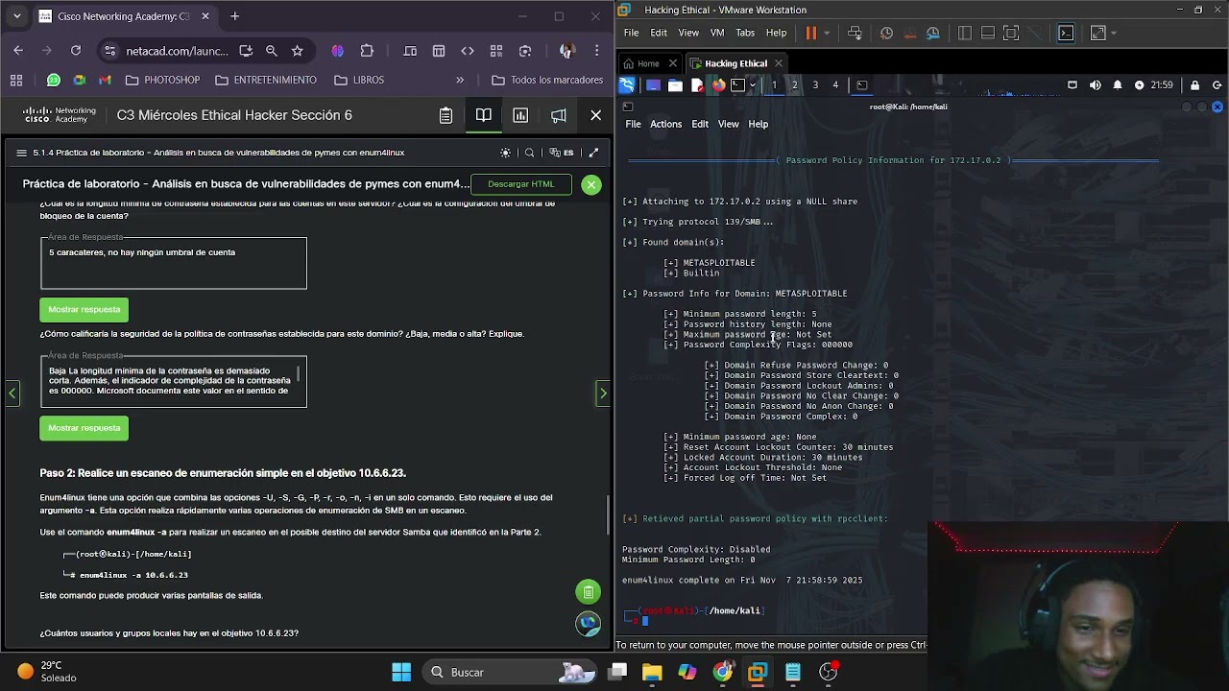Open the bar chart icon in Netacad header
The image size is (1229, 691).
520,115
